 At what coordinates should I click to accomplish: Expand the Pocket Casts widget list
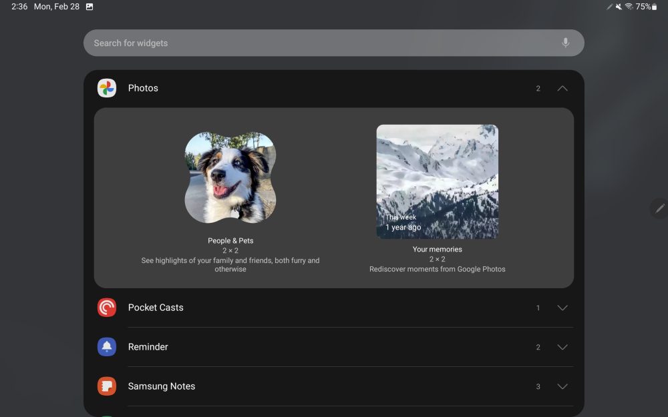(562, 308)
